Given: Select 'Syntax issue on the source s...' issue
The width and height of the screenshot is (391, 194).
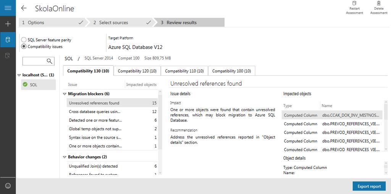Looking at the screenshot, I should tap(112, 137).
